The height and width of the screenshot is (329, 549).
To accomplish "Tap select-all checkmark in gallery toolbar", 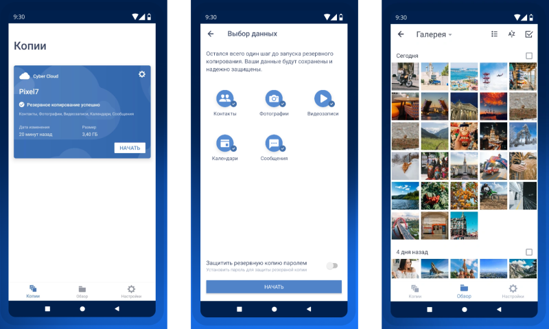I will pyautogui.click(x=528, y=34).
